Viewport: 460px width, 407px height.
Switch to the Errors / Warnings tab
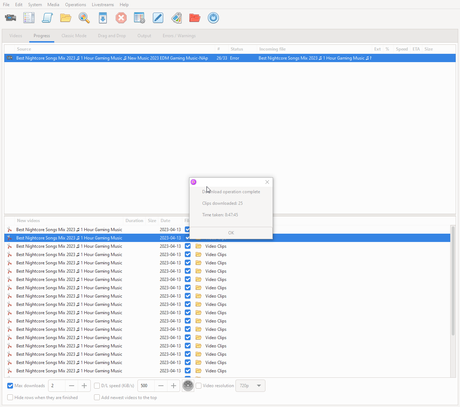(179, 36)
